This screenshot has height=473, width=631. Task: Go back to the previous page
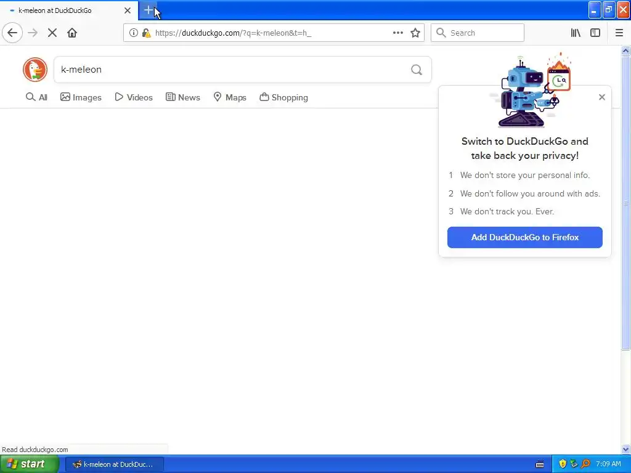(12, 33)
